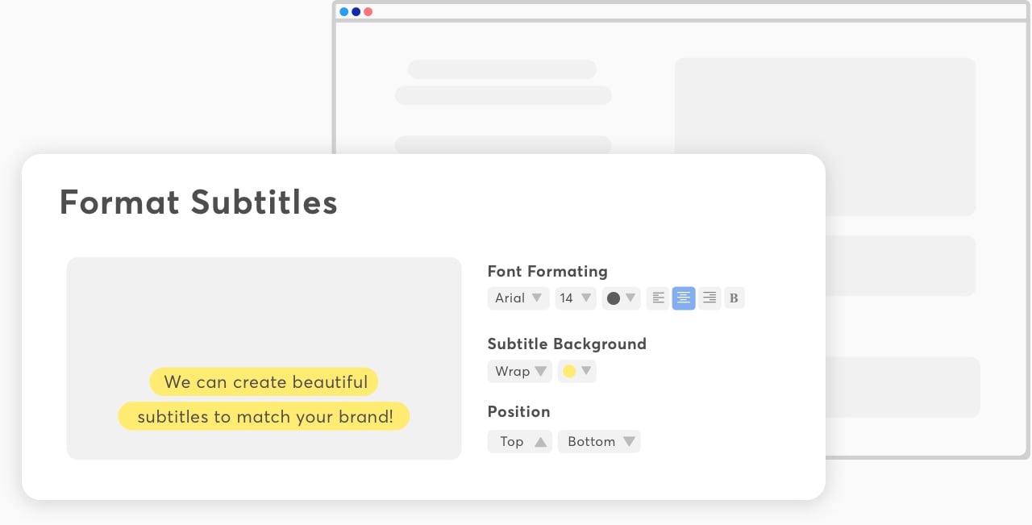Click the dark blue window dot

(356, 12)
